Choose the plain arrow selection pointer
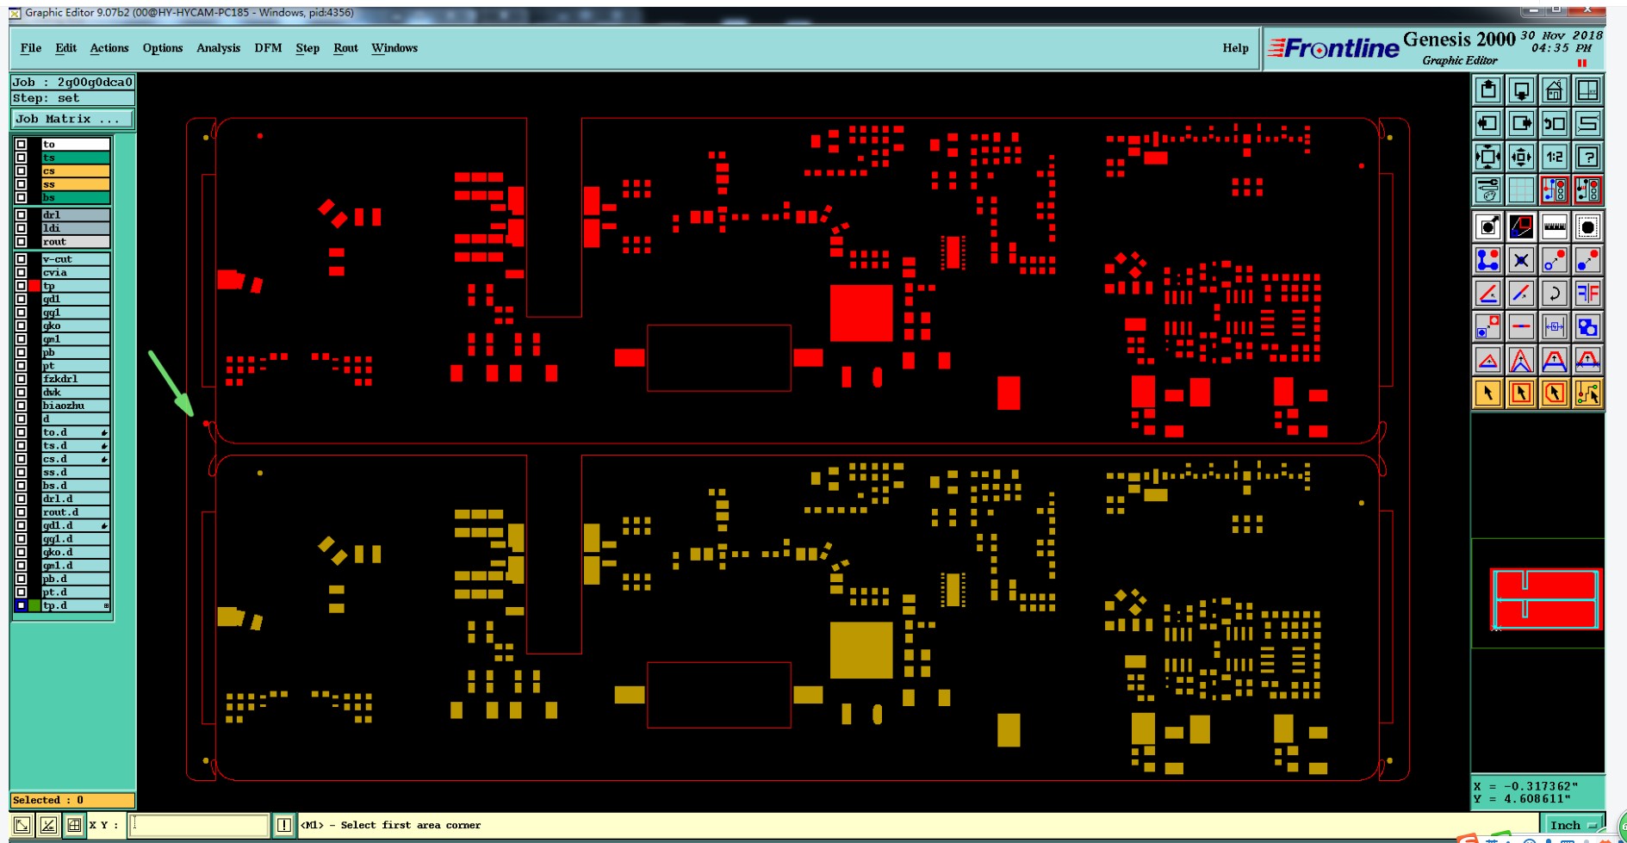This screenshot has height=843, width=1627. click(x=1487, y=394)
